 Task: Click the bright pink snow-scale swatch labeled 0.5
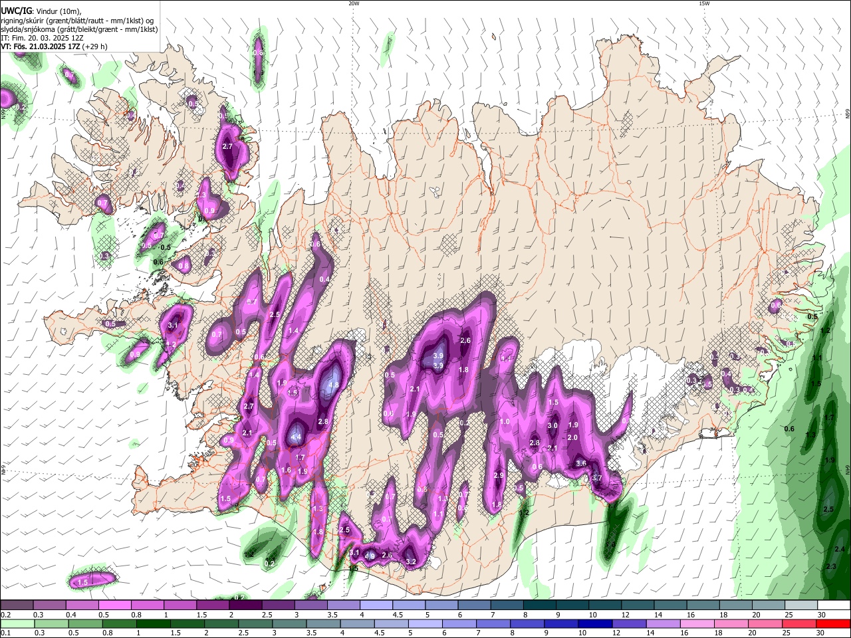click(114, 605)
